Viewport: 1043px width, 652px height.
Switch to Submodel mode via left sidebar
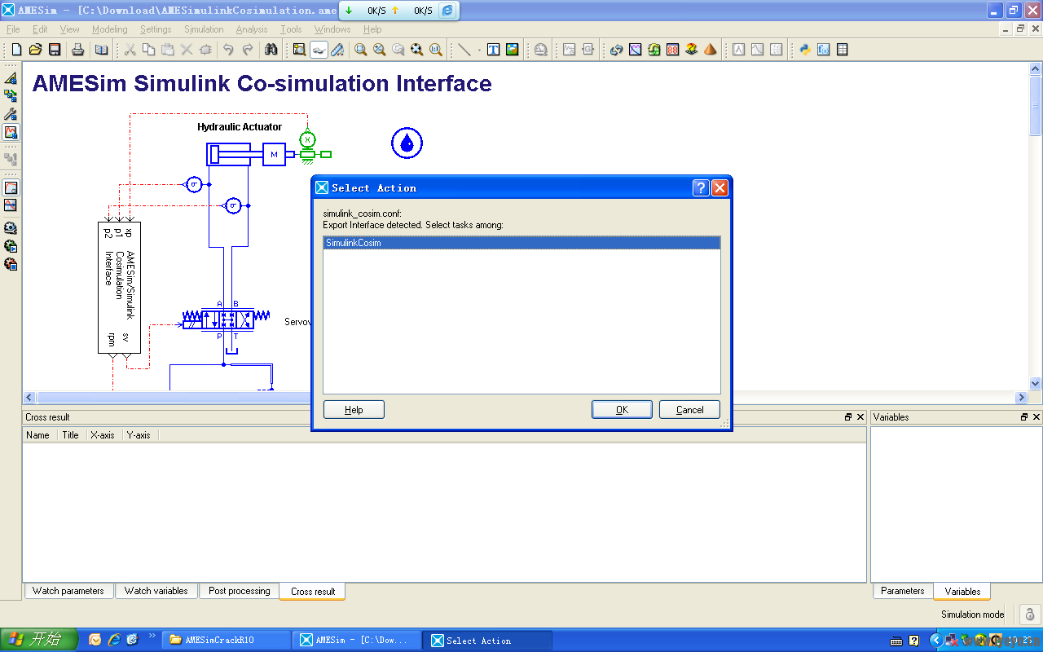pos(11,96)
